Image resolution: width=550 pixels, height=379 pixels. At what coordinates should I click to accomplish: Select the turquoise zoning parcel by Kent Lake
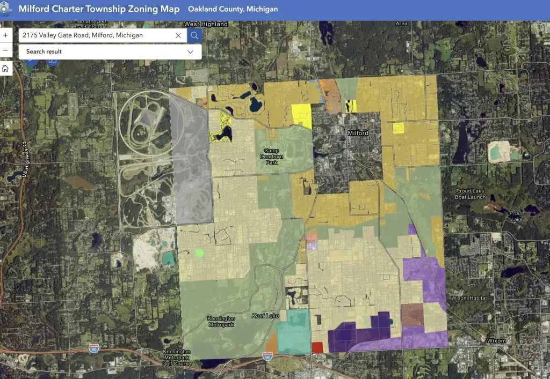(294, 332)
